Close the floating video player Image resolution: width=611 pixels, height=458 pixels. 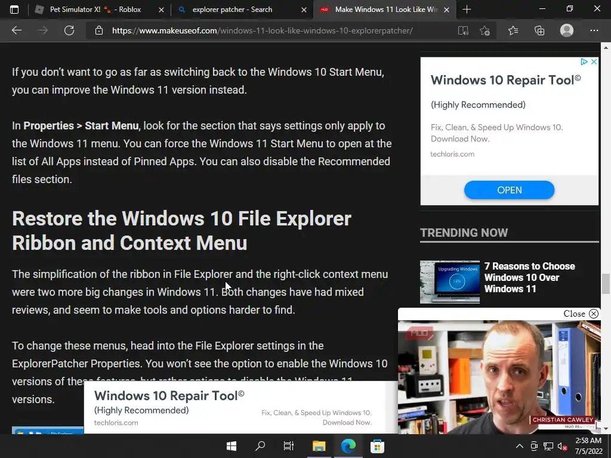(581, 314)
